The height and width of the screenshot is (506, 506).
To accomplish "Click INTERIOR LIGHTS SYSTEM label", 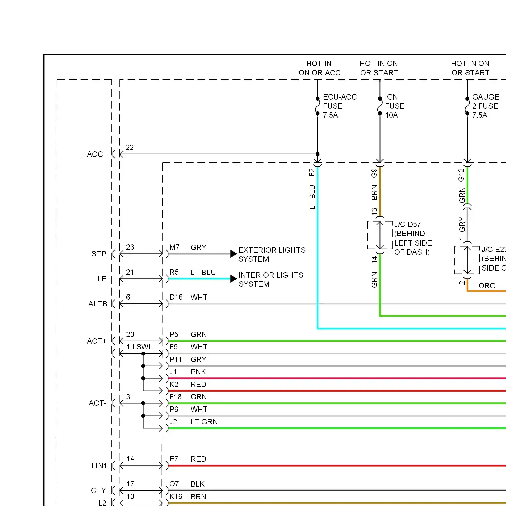I will (x=271, y=279).
